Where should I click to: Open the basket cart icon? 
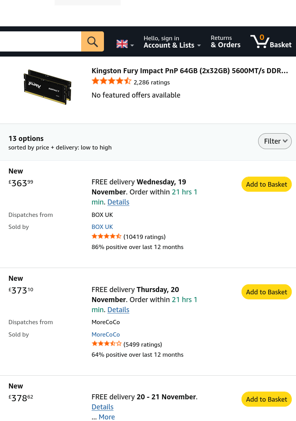[271, 41]
